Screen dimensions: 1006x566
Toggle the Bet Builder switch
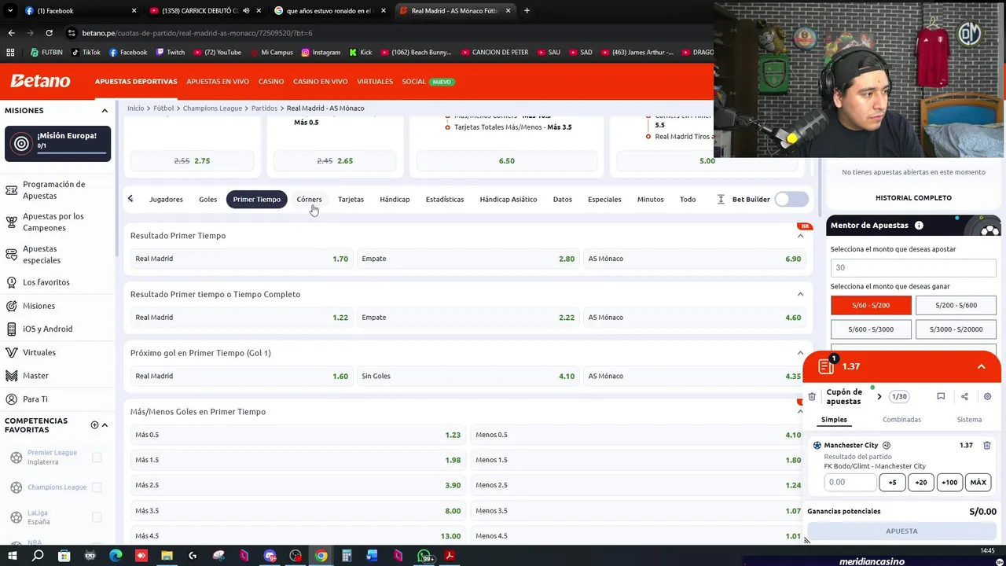[x=791, y=199]
